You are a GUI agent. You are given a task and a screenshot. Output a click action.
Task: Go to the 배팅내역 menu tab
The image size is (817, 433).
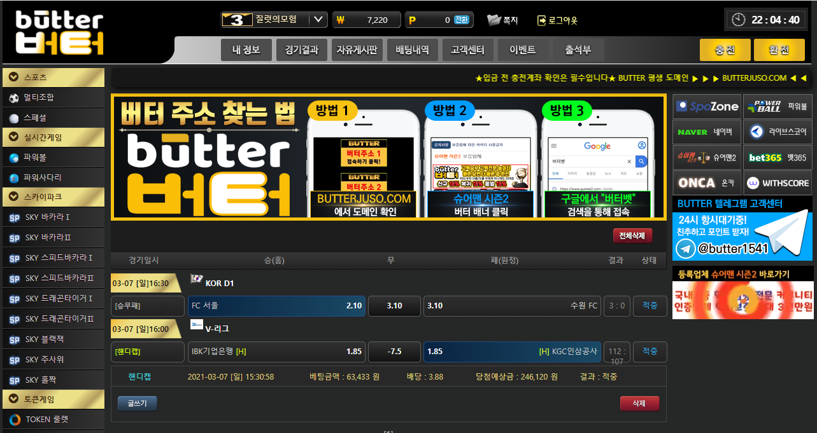click(x=412, y=50)
